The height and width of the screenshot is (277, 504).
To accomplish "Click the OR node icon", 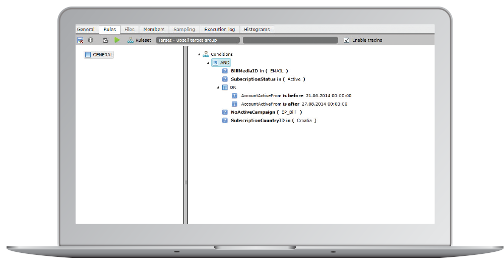I will click(225, 87).
